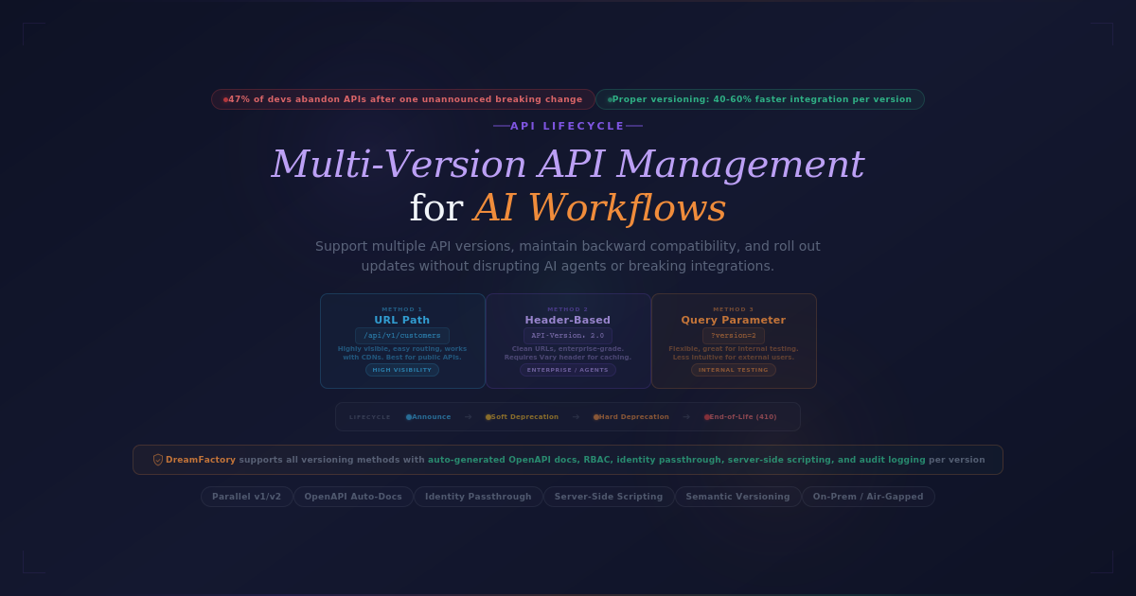Click the arrow between Soft and Hard Deprecation
This screenshot has width=1136, height=596.
(576, 417)
